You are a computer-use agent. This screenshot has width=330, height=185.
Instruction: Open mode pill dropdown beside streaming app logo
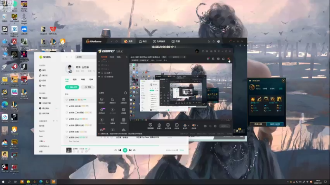pyautogui.click(x=120, y=51)
